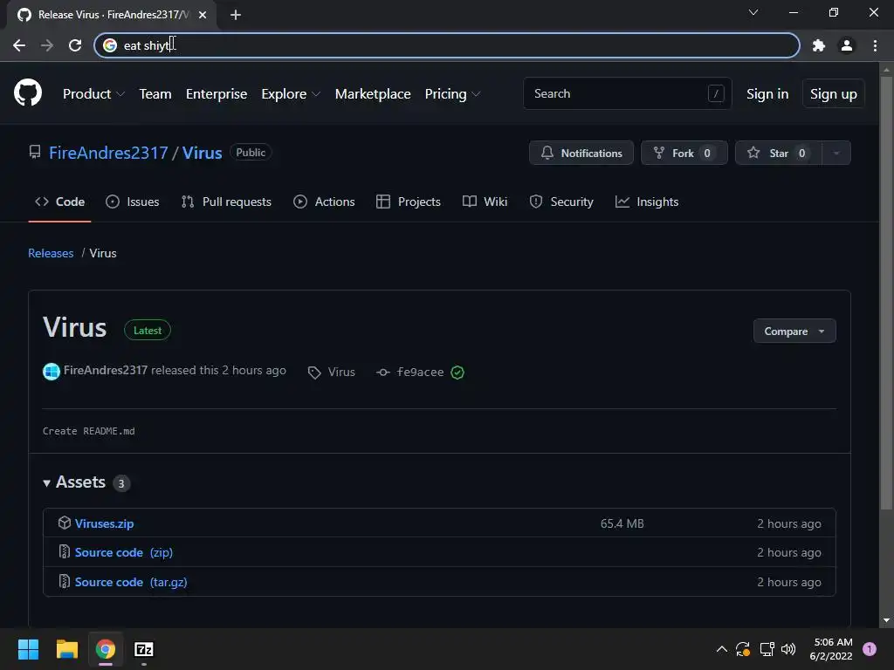
Task: Open the Enterprise nav link
Action: (x=217, y=94)
